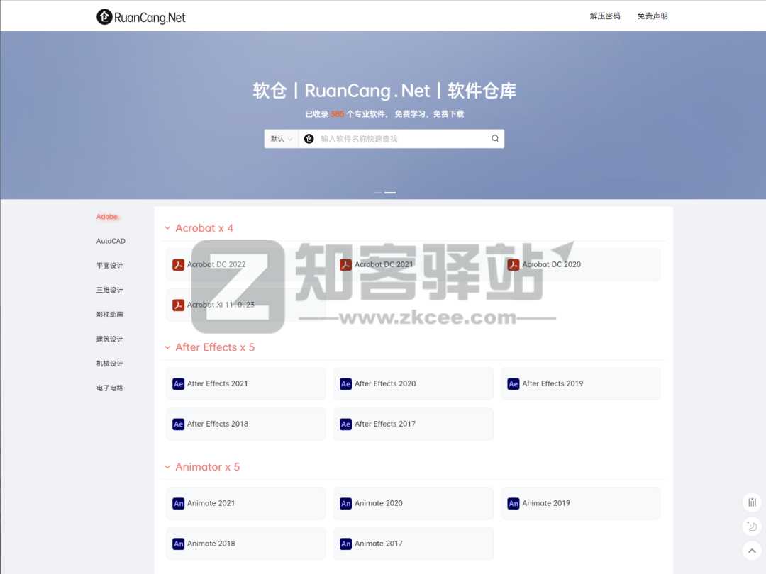Click the After Effects 2017 Ae icon

pyautogui.click(x=346, y=424)
